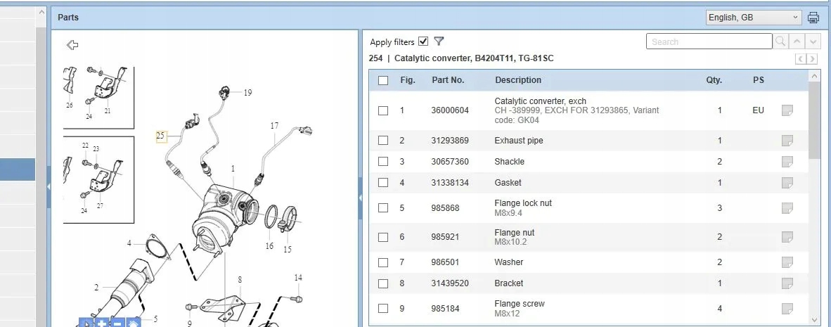This screenshot has width=831, height=327.
Task: Zoom out of diagram with minus button
Action: 117,322
